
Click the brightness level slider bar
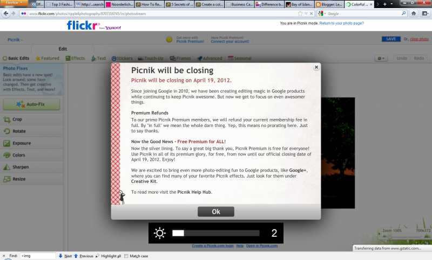(x=215, y=233)
